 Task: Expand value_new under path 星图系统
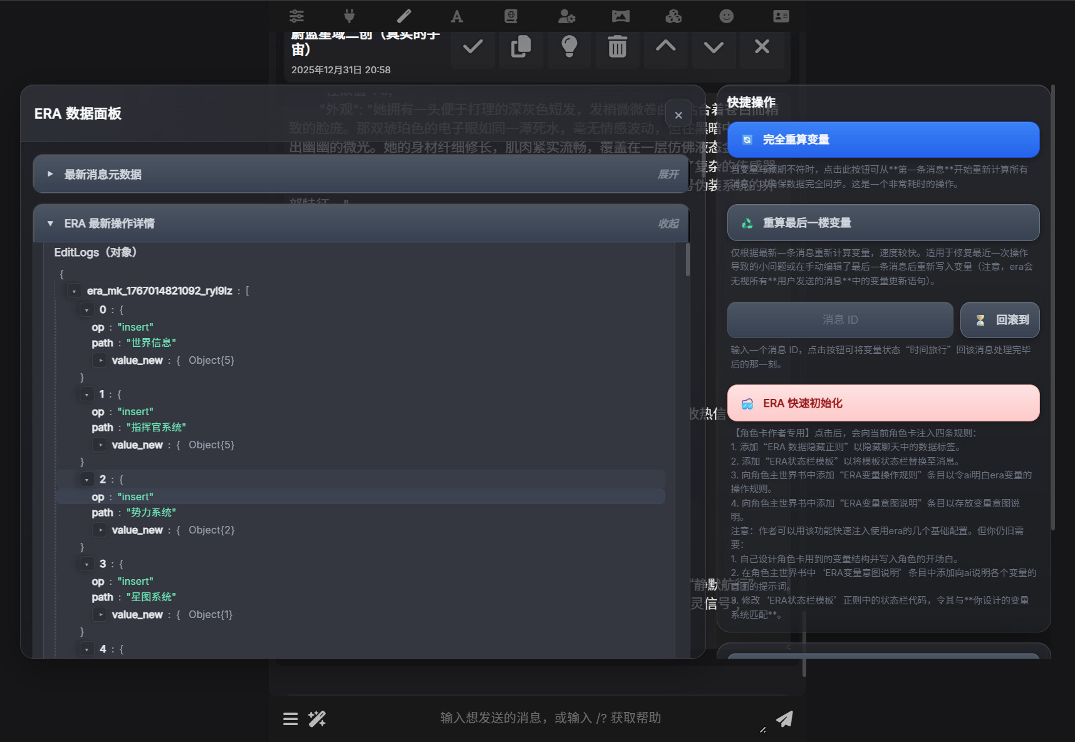[101, 615]
